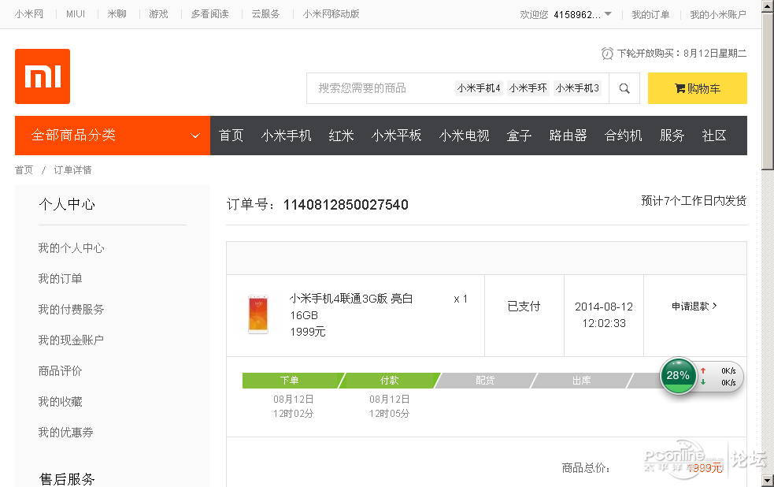The height and width of the screenshot is (487, 774).
Task: Click the 小米手机4 product thumbnail image
Action: click(x=258, y=314)
